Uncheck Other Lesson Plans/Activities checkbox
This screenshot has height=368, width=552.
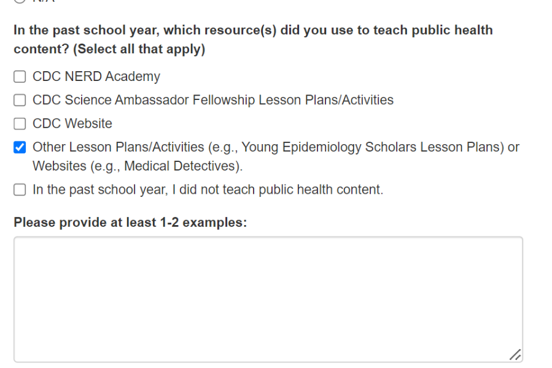click(x=20, y=147)
